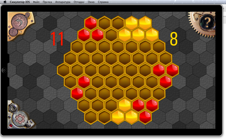The height and width of the screenshot is (139, 226).
Task: Tap the undo arrow gear button
Action: 19,22
